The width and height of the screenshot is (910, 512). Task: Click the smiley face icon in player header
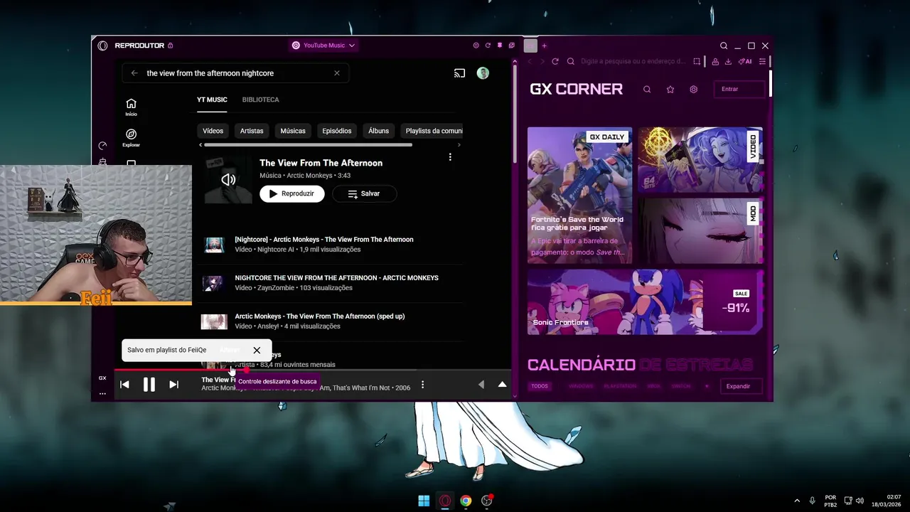pos(476,46)
